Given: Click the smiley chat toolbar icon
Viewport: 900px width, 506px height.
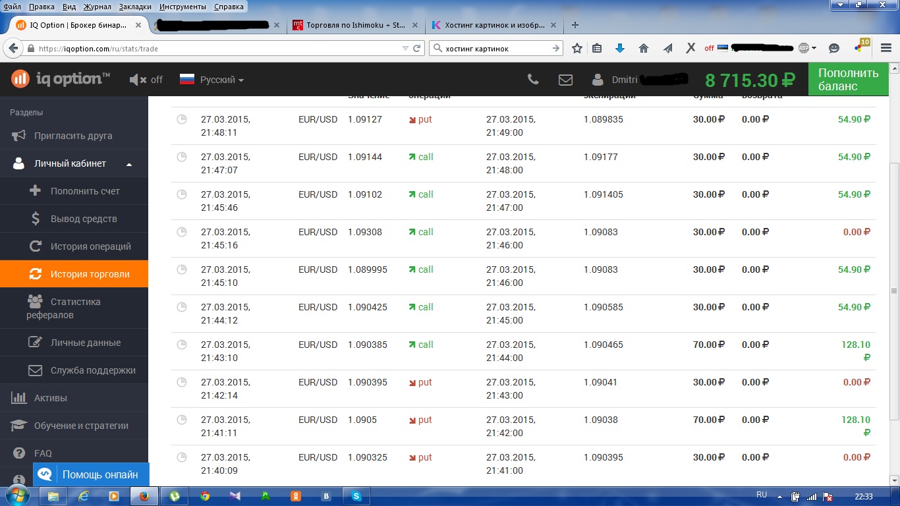Looking at the screenshot, I should click(834, 48).
